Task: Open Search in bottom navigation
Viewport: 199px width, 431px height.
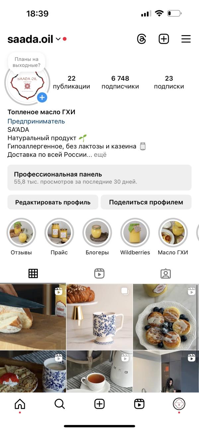Action: click(59, 404)
